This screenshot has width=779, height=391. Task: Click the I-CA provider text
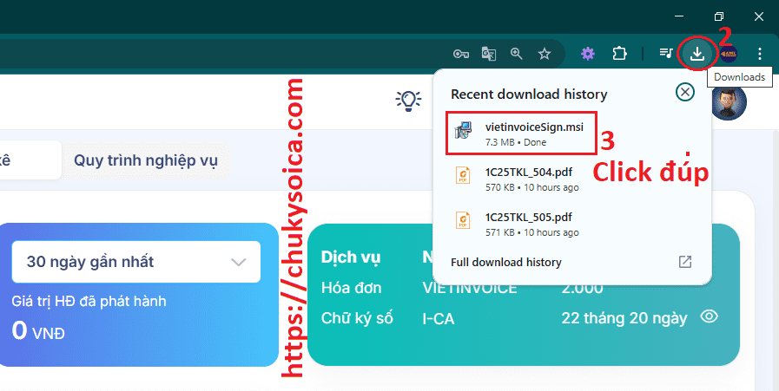pos(439,318)
